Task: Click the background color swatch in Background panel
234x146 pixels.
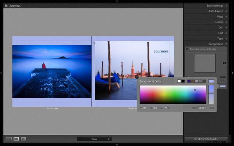Action: click(x=223, y=86)
